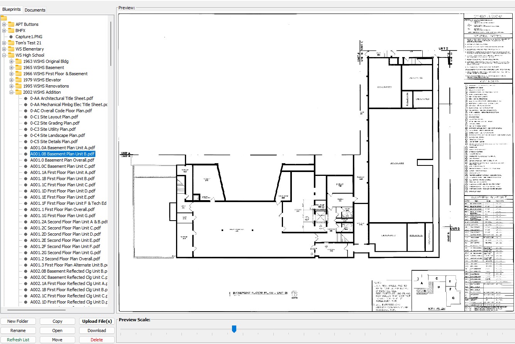Expand the 1963 WSHS Original Bldg folder
This screenshot has height=344, width=515.
click(x=12, y=61)
